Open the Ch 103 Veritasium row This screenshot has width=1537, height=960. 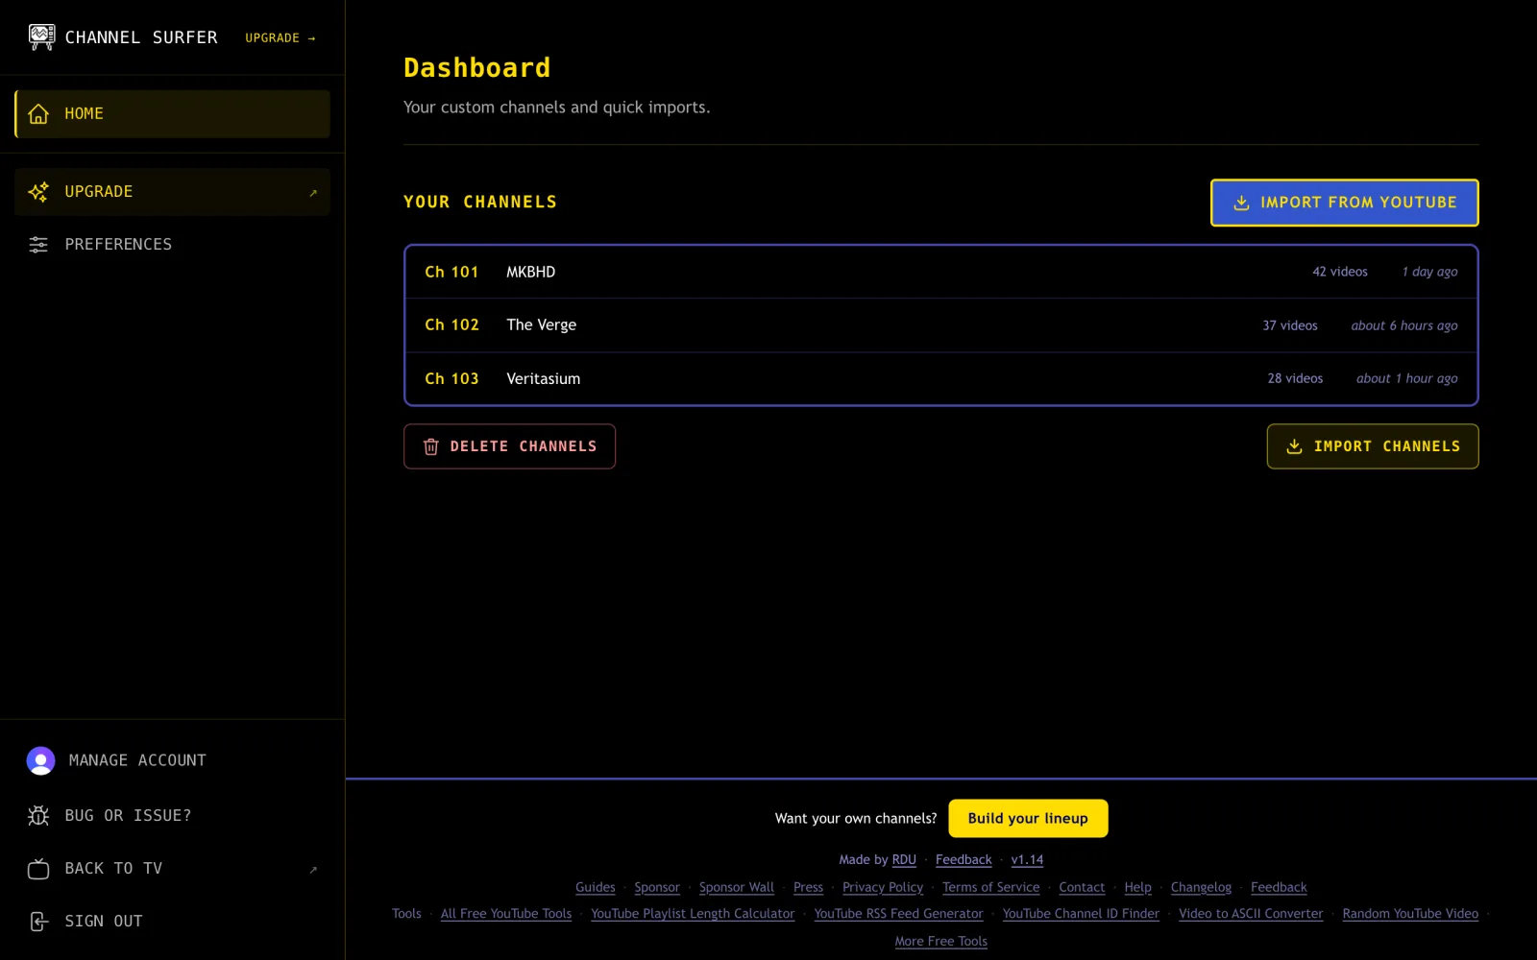point(941,378)
